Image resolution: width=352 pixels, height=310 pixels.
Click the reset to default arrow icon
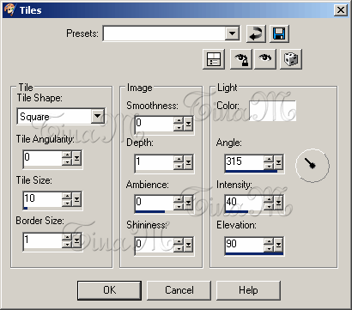tap(256, 34)
